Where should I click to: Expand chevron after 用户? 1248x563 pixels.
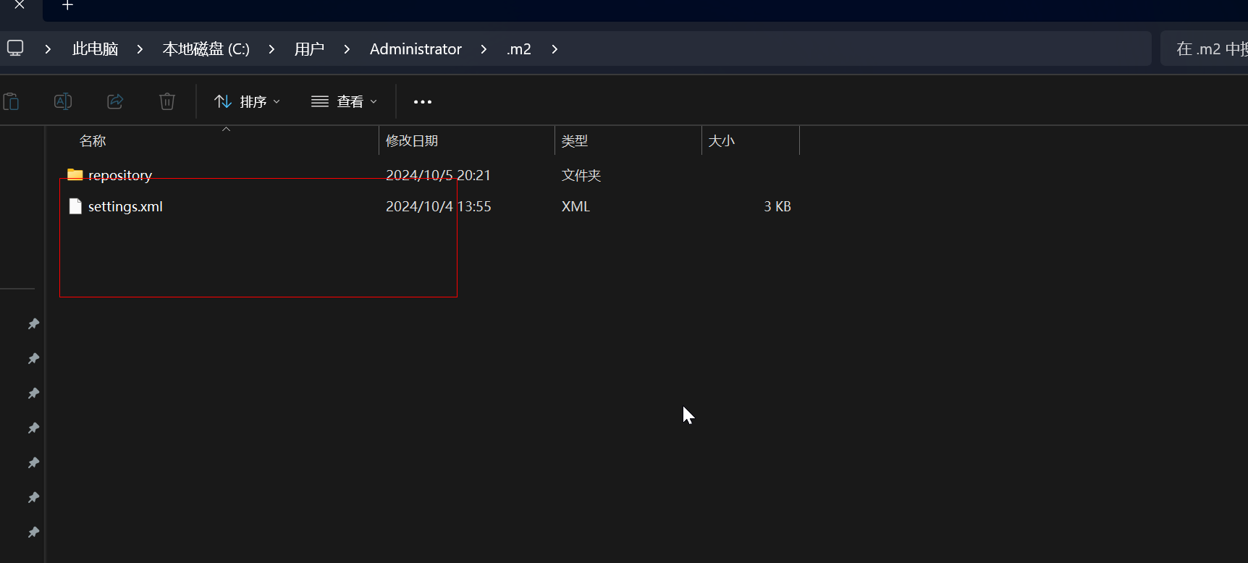click(x=347, y=49)
